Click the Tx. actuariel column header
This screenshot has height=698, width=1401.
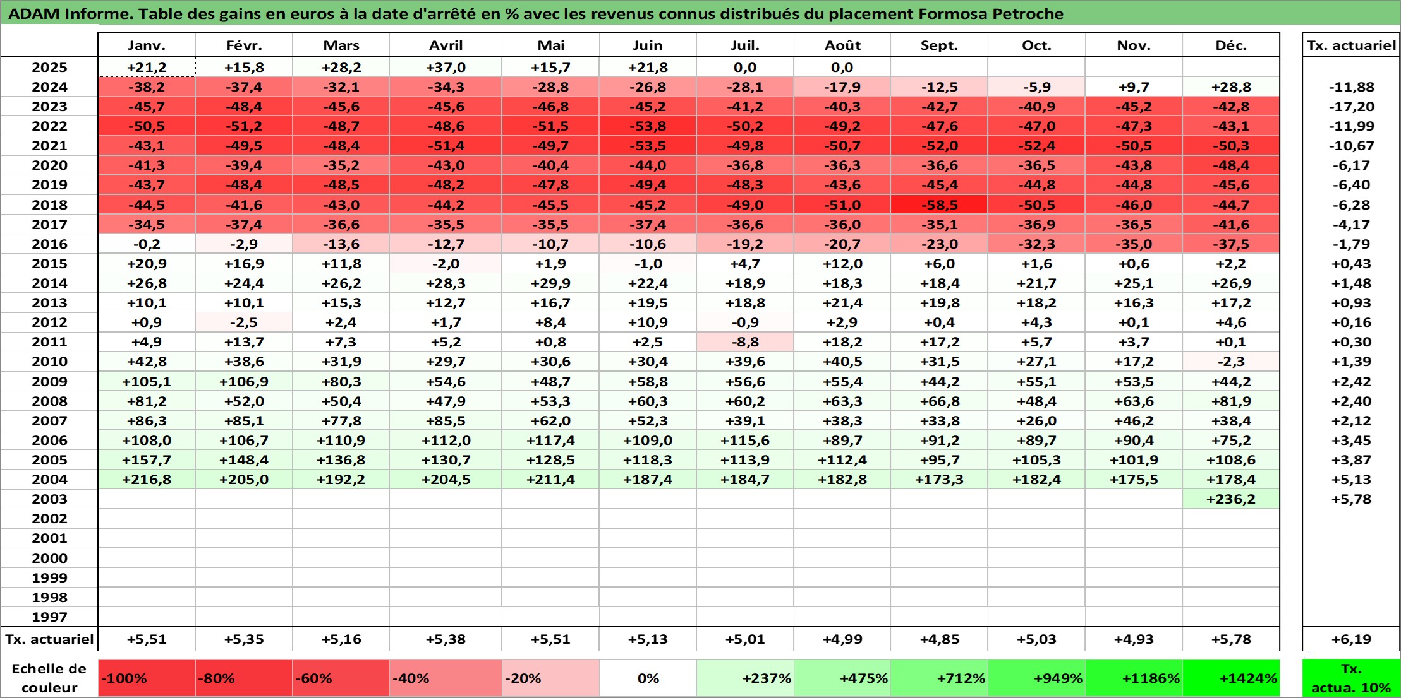(1351, 45)
